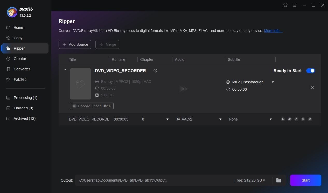Click the Creator sidebar icon

pyautogui.click(x=8, y=59)
